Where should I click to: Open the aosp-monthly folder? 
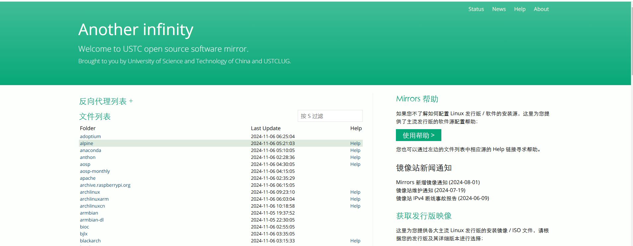[95, 171]
